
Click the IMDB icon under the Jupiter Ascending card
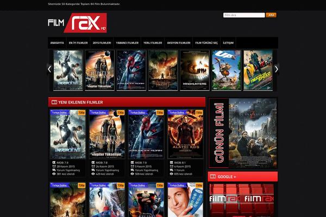pyautogui.click(x=92, y=162)
